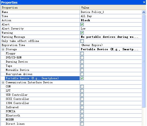Uncheck the Alert checkbox
147x126 pixels.
[82, 25]
